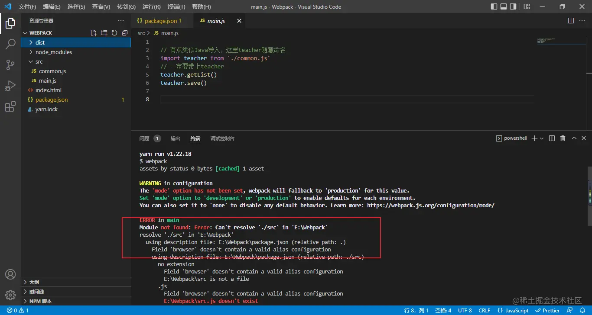The image size is (592, 315).
Task: Collapse the src folder
Action: [39, 61]
